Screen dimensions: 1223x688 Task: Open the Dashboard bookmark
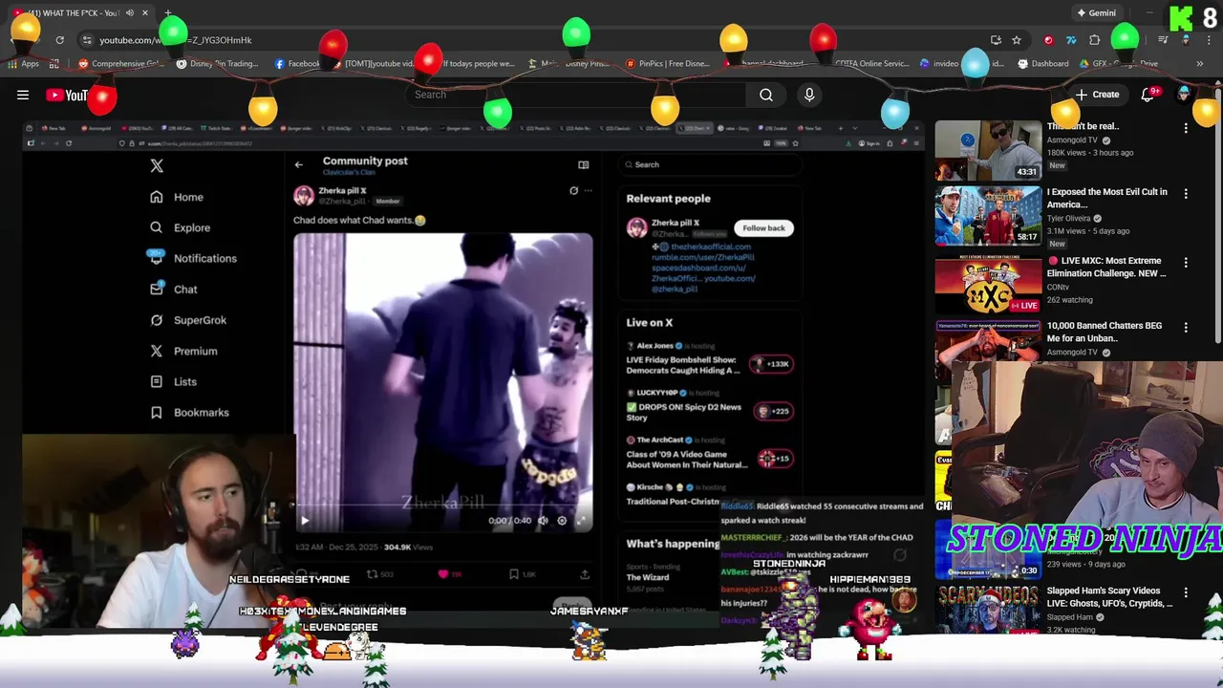1043,64
